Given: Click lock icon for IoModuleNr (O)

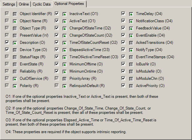Looking at the screenshot, I should 131,72.
